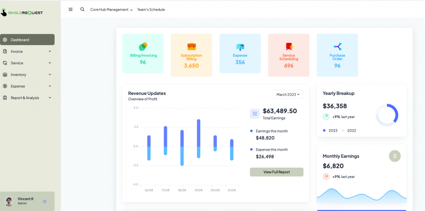This screenshot has width=425, height=211.
Task: Click the 2023 legend dot
Action: [324, 130]
